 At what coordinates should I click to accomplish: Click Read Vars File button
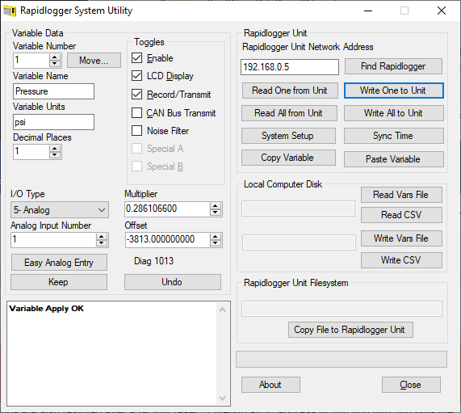click(401, 195)
